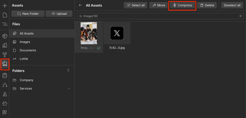Filter by Lottie in the Files list

click(x=42, y=59)
